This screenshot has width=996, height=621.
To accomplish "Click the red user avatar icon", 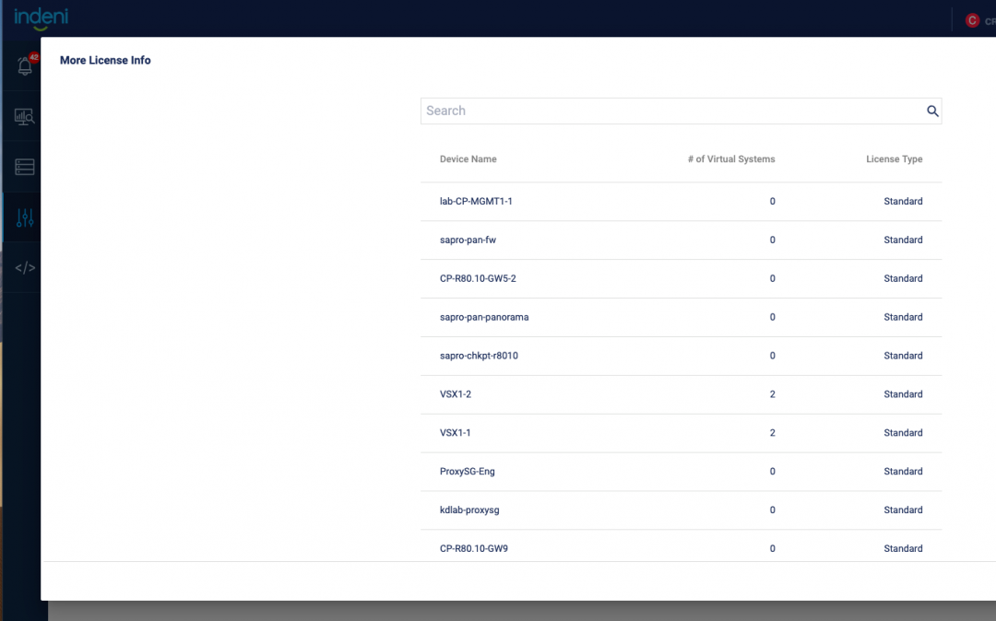I will [x=971, y=20].
